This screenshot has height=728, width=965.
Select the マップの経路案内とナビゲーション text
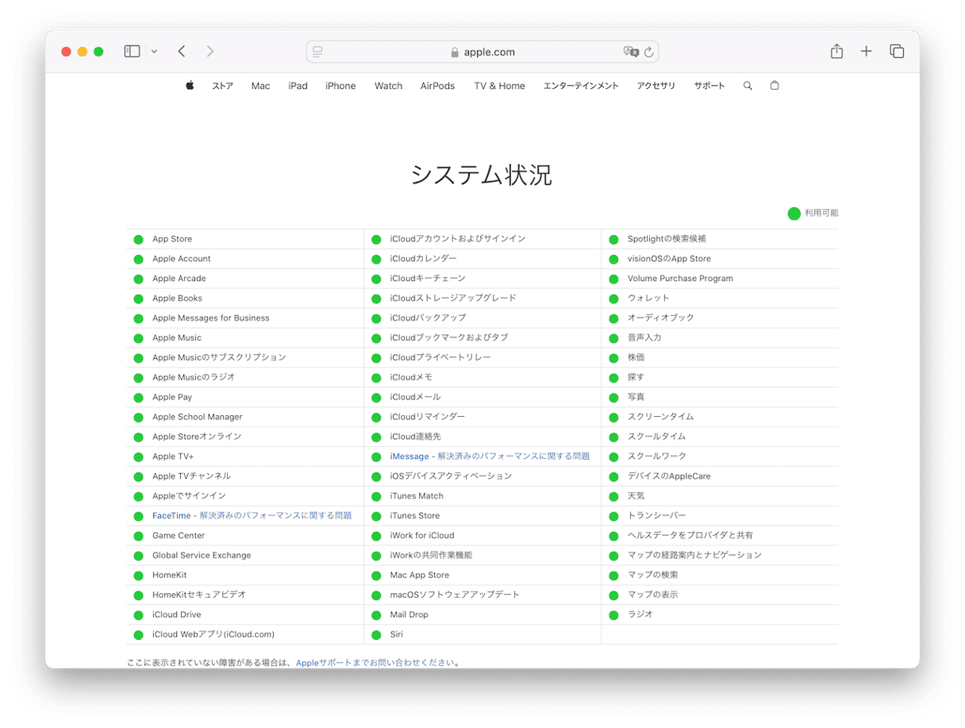pos(694,556)
